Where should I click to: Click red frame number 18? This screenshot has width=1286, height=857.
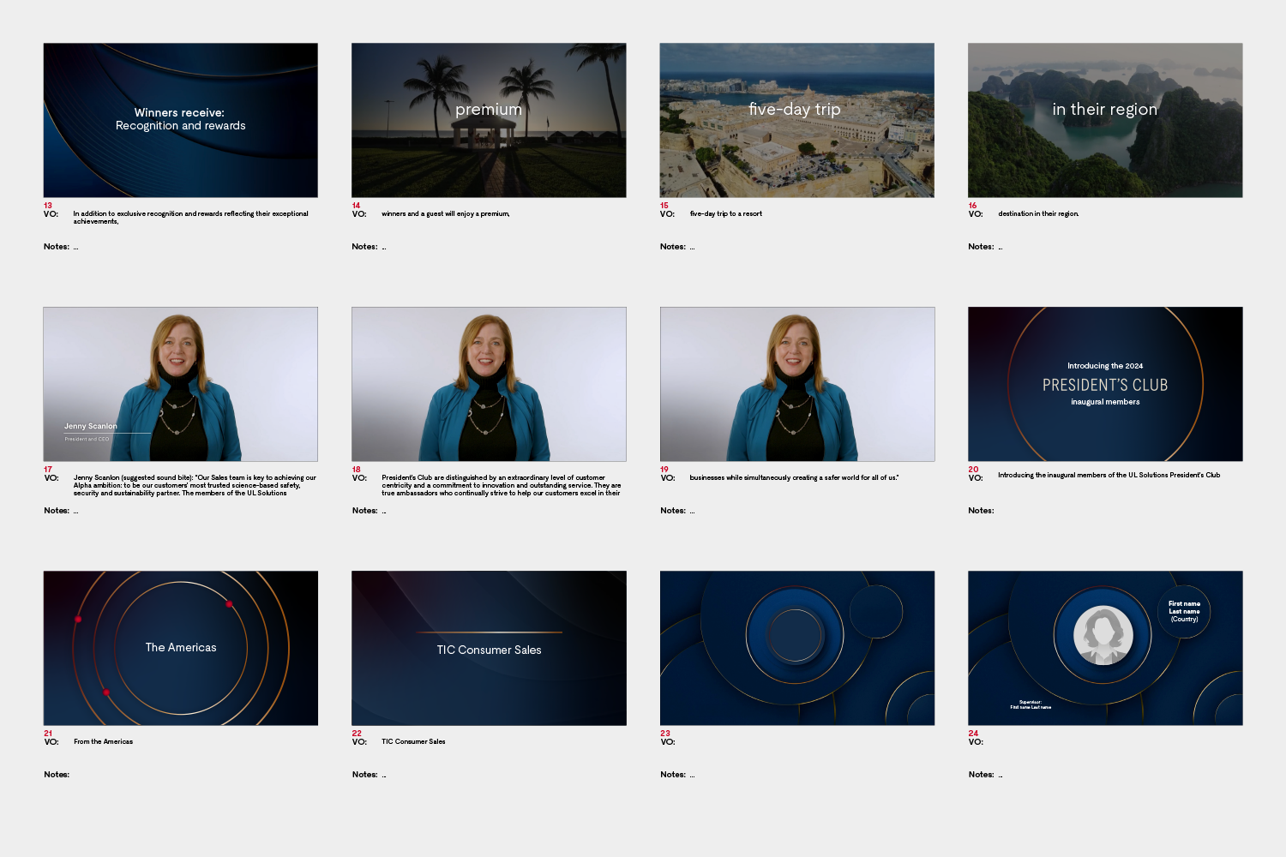[356, 470]
